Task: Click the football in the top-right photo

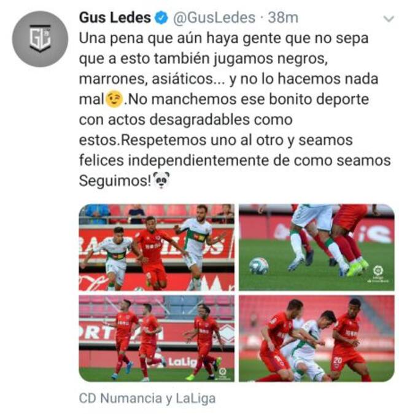Action: coord(259,266)
